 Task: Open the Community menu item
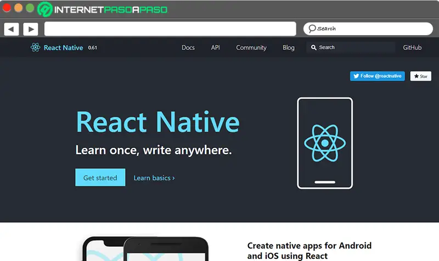pos(251,48)
